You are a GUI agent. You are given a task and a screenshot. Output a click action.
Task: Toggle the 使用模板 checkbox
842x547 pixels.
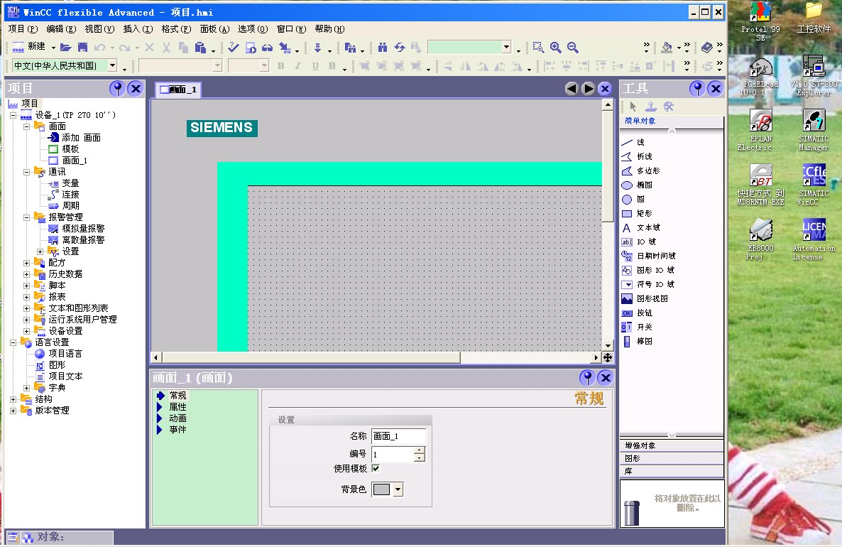(x=376, y=469)
